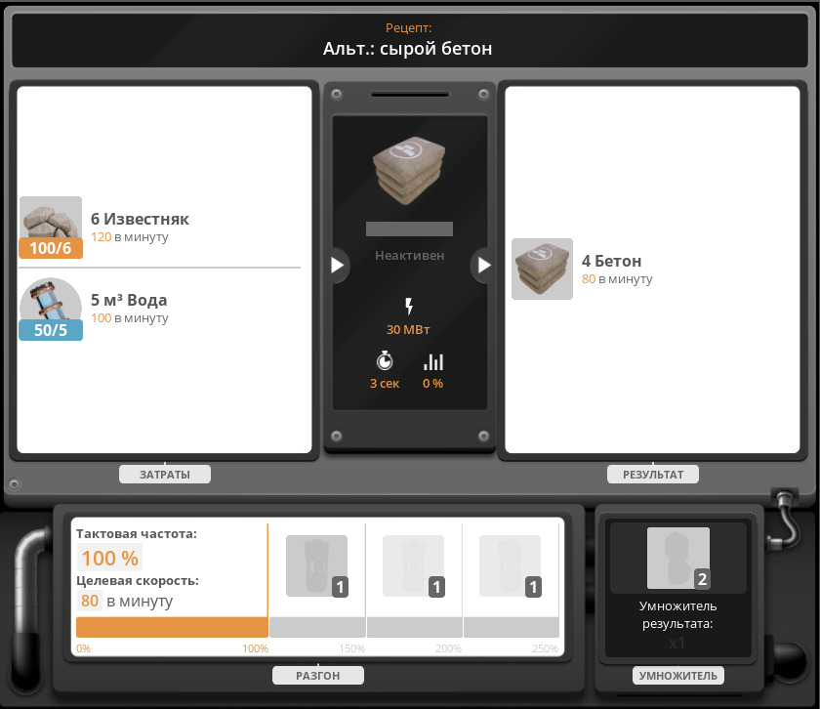Click the second power shard slot at 200%
Image resolution: width=820 pixels, height=709 pixels.
point(414,565)
